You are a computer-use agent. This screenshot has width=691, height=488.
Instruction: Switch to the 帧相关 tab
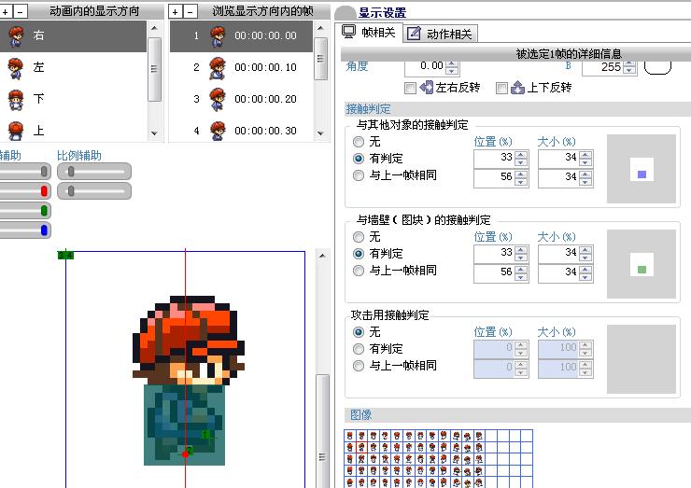(x=370, y=32)
